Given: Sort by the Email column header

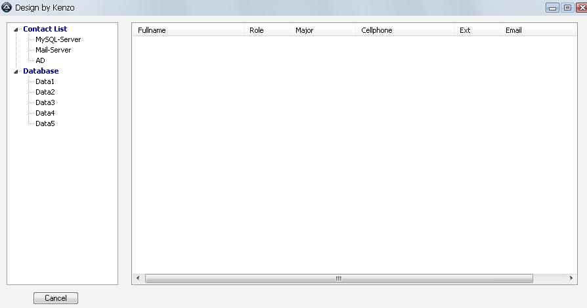Looking at the screenshot, I should [538, 30].
